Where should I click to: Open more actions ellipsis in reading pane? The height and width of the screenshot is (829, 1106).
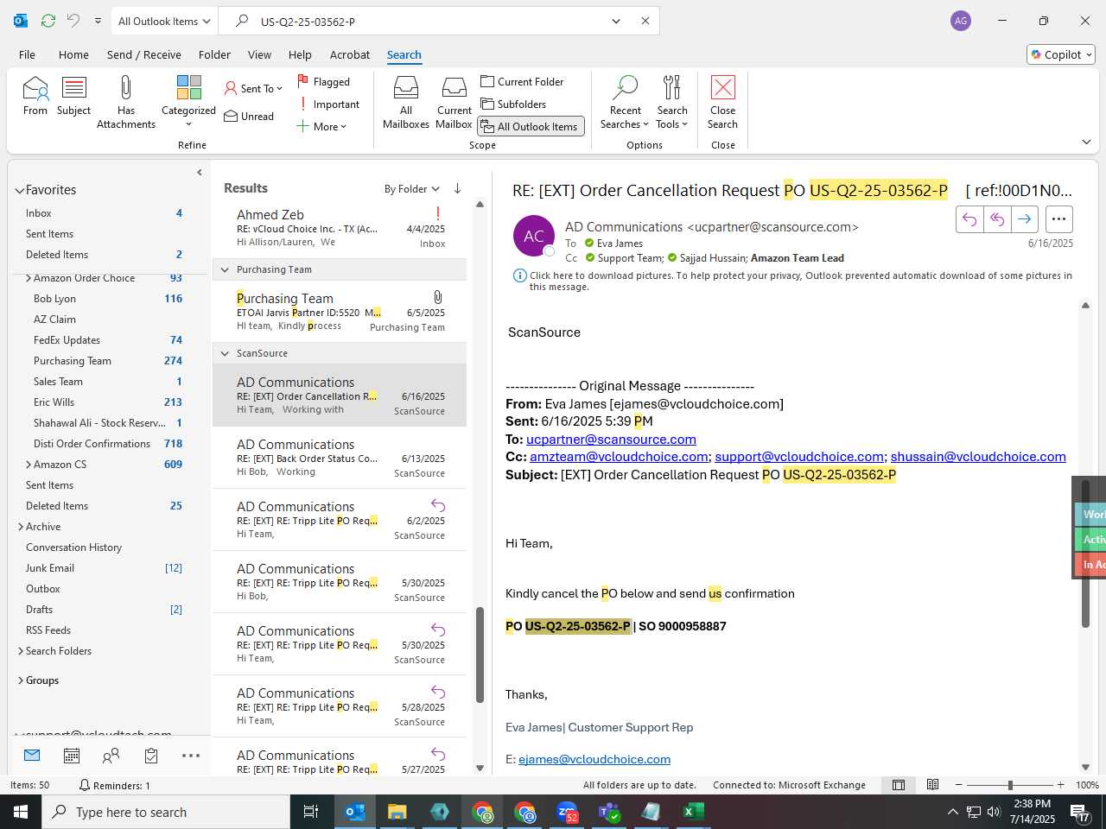click(1058, 219)
